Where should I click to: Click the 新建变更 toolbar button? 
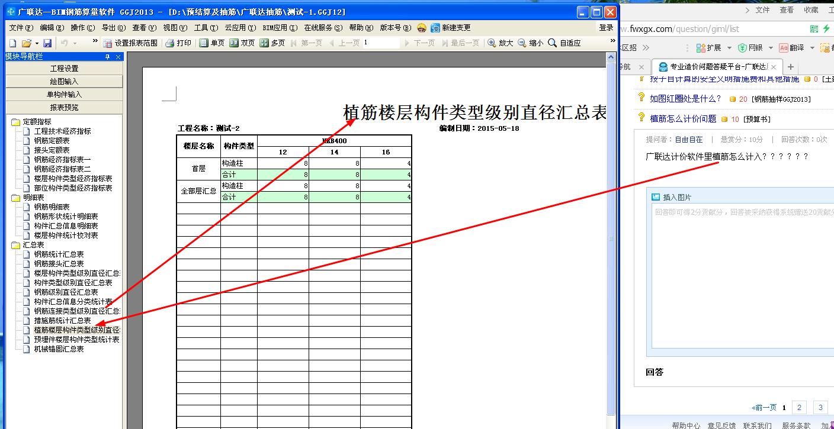click(x=451, y=28)
